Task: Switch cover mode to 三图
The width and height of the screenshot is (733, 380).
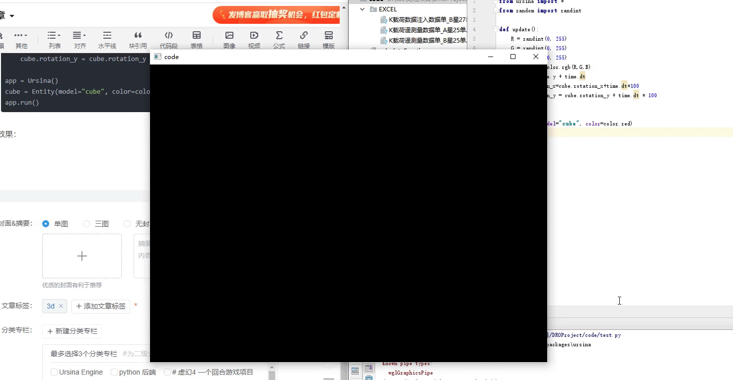Action: tap(85, 224)
